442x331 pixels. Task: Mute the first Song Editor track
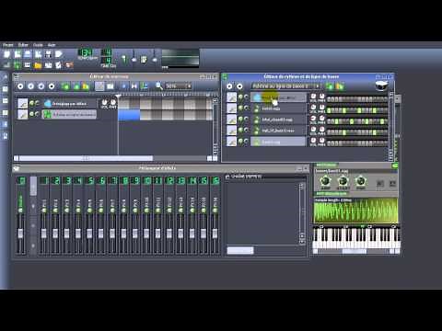point(31,104)
